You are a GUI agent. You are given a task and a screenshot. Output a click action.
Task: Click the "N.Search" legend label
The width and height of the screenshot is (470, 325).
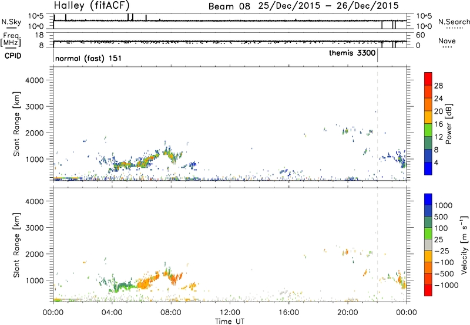pyautogui.click(x=454, y=22)
